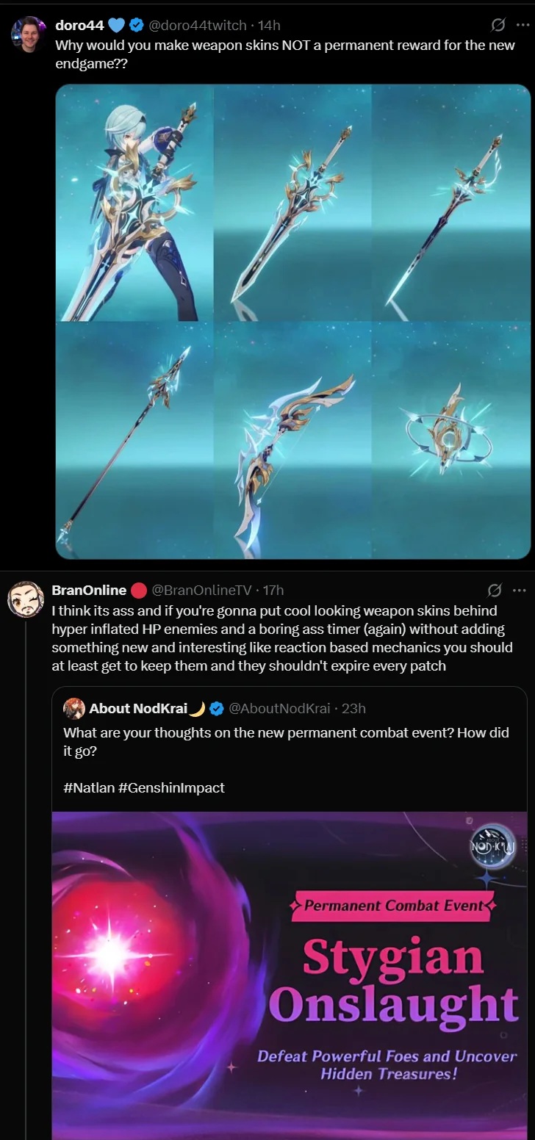Click doro44's blue verified badge
Image resolution: width=535 pixels, height=1140 pixels.
pos(137,25)
